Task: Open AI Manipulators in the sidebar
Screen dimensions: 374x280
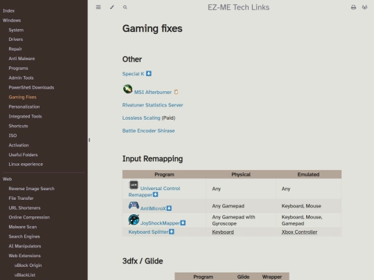Action: [x=25, y=246]
